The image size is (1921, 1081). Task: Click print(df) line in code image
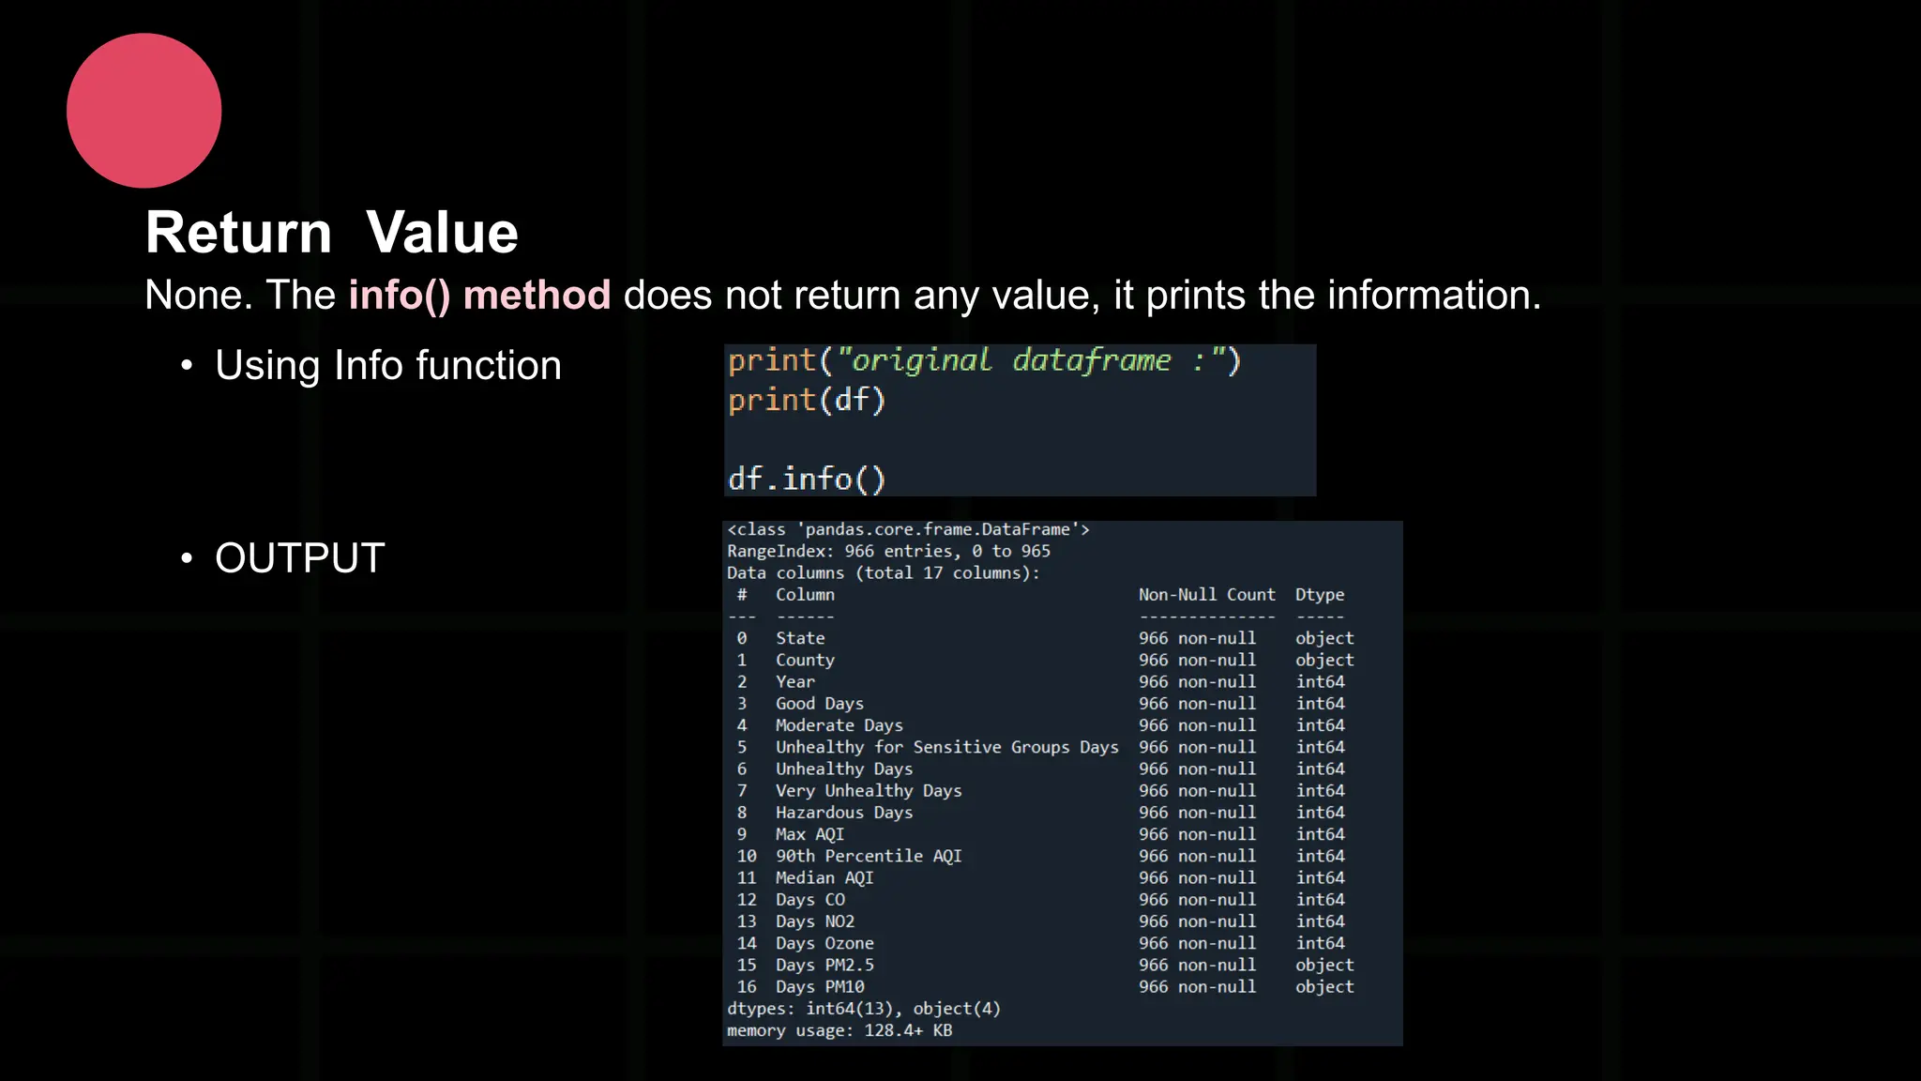[807, 401]
